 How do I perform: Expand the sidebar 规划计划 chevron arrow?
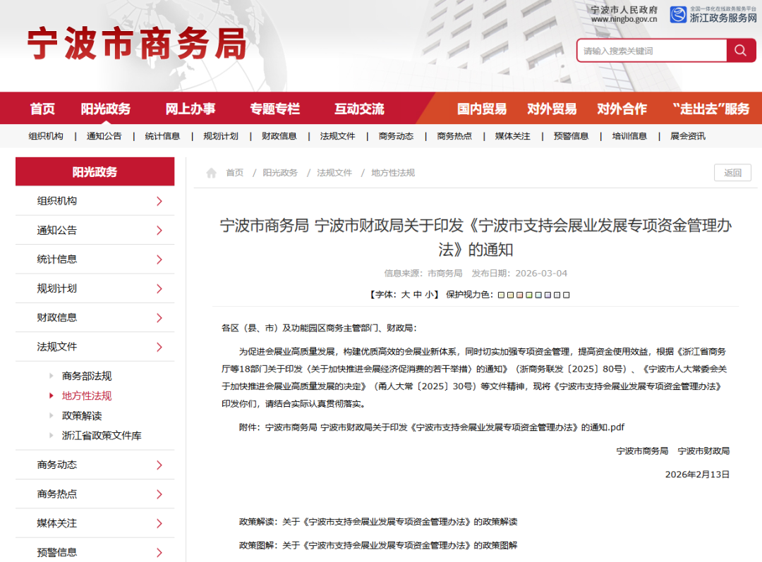tap(159, 289)
